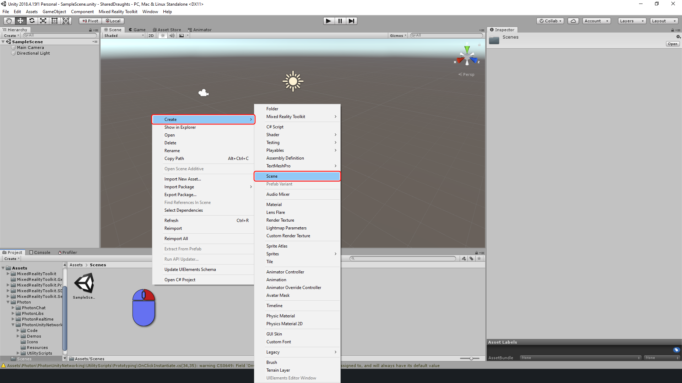Open the cloud services icon
This screenshot has height=383, width=682.
click(573, 21)
